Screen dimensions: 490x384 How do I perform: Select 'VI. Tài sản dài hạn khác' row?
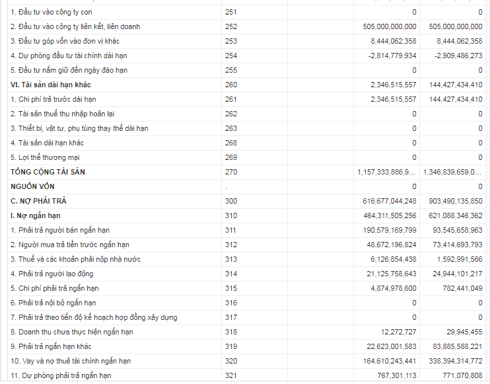246,85
